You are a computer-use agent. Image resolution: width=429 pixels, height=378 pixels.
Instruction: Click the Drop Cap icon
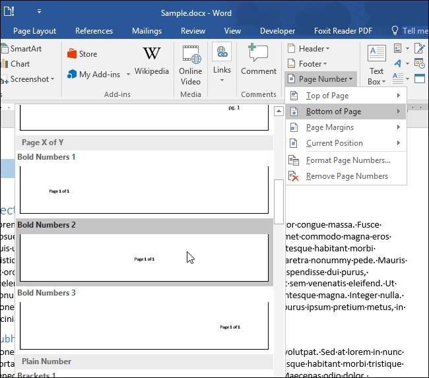click(398, 79)
